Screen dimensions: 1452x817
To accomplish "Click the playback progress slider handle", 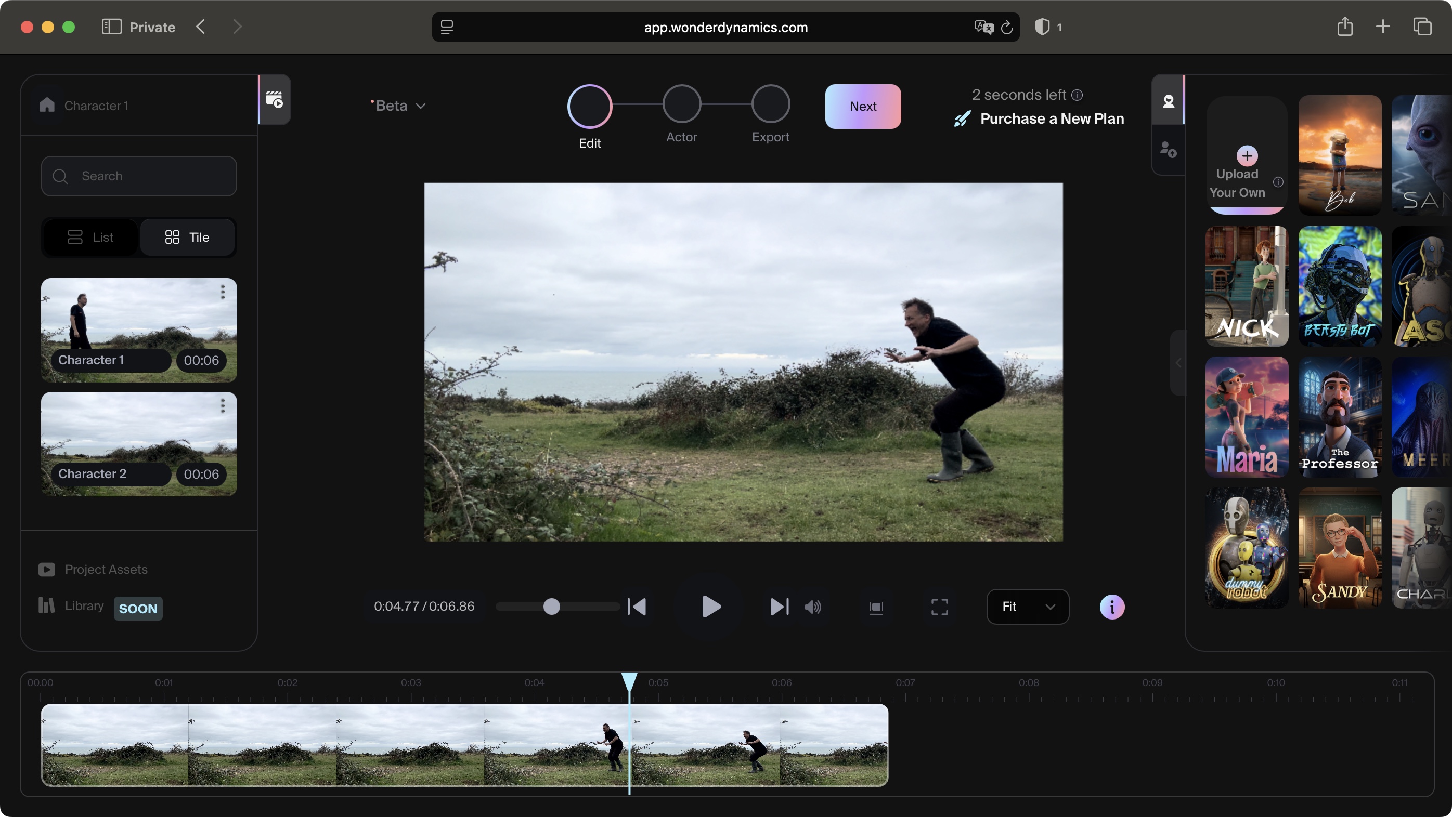I will (551, 607).
